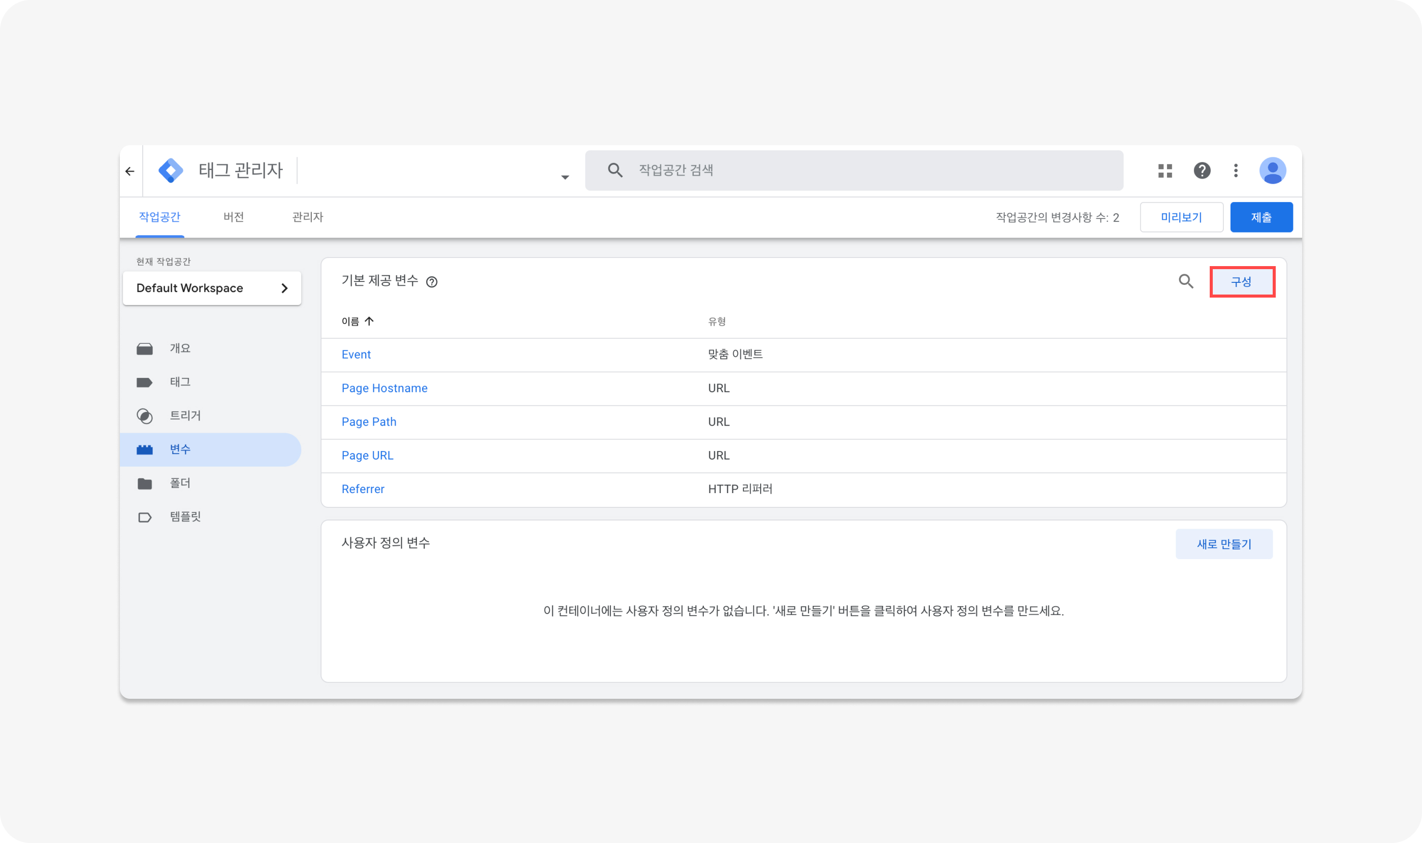Click URL type in Page Path row
Image resolution: width=1422 pixels, height=843 pixels.
pos(719,421)
